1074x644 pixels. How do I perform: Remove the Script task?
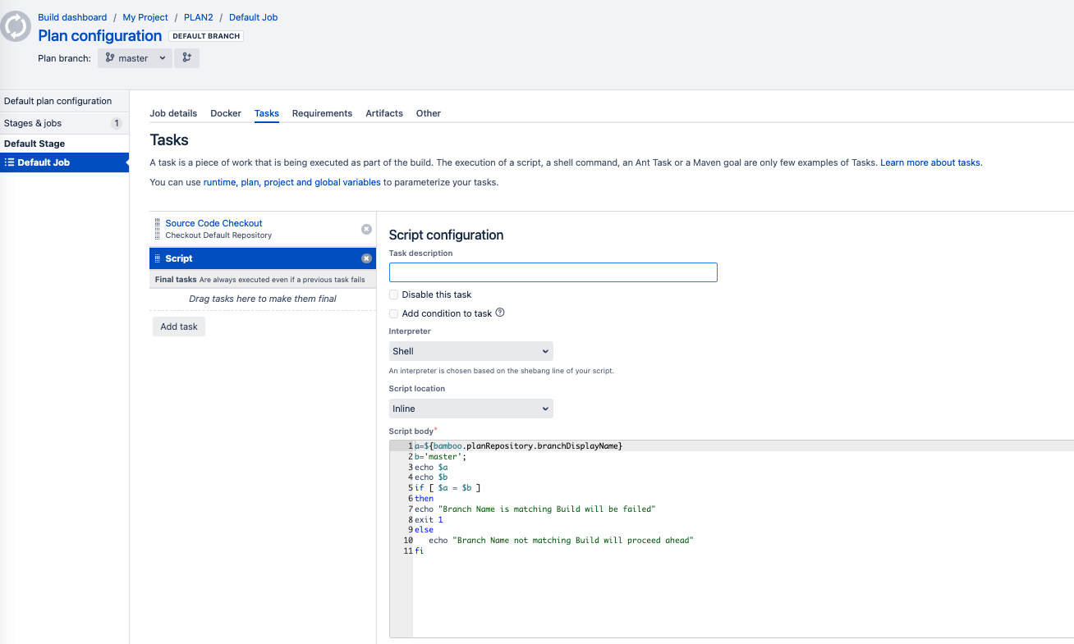pyautogui.click(x=366, y=258)
